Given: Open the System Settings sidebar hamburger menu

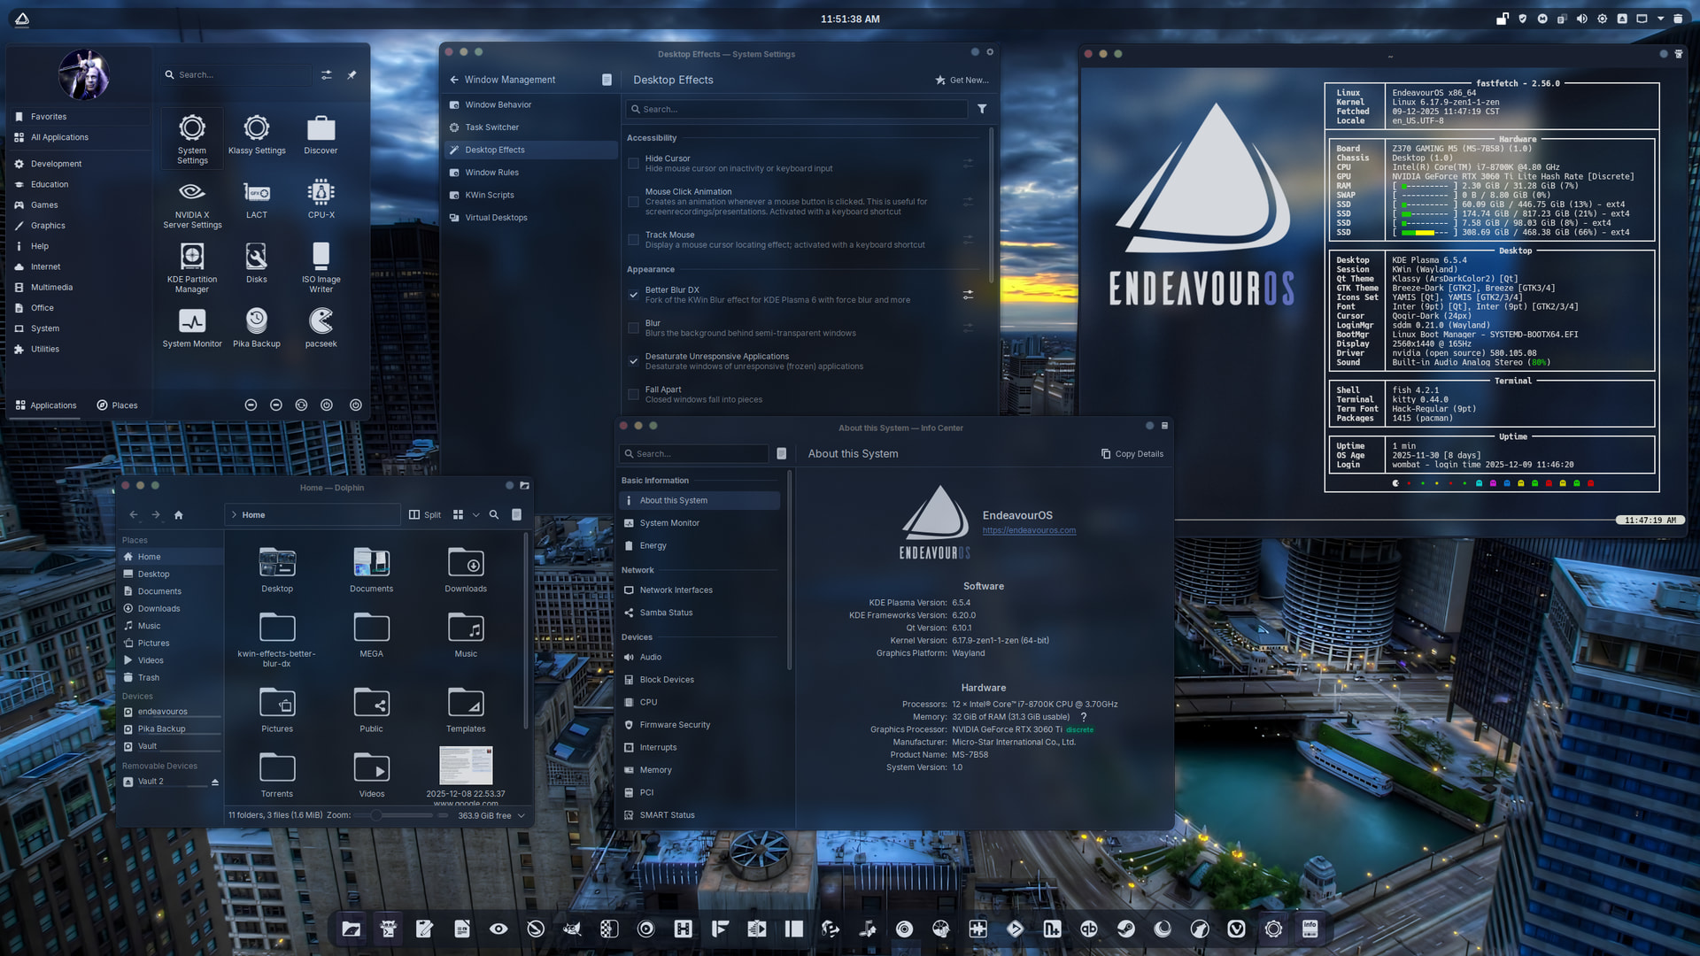Looking at the screenshot, I should pos(607,80).
